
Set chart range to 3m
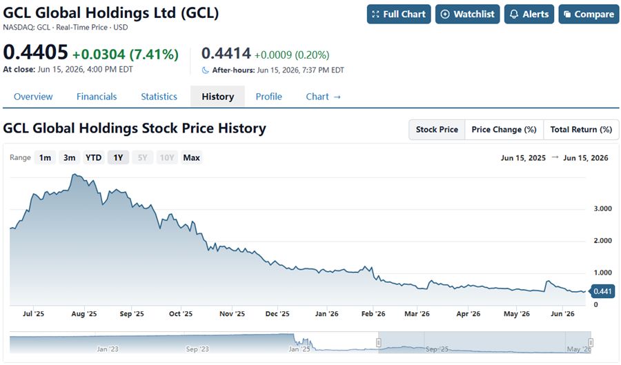point(69,157)
